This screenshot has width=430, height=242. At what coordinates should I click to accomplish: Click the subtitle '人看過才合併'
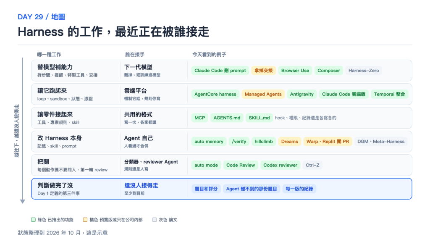[136, 146]
